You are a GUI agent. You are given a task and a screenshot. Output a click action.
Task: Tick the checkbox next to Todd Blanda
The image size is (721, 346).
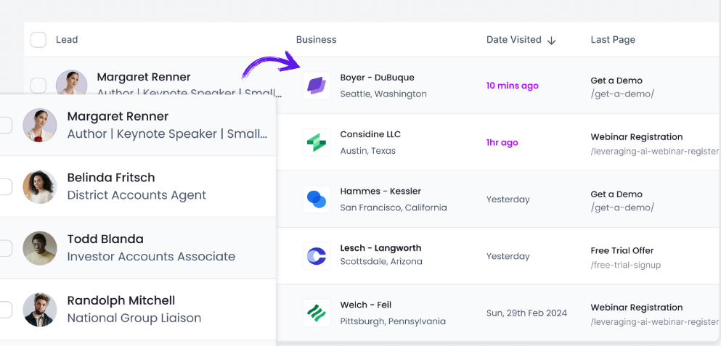click(x=4, y=248)
